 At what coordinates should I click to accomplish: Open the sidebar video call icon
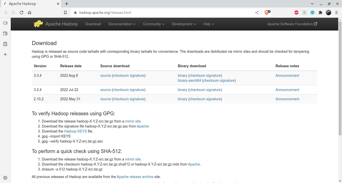click(5, 23)
